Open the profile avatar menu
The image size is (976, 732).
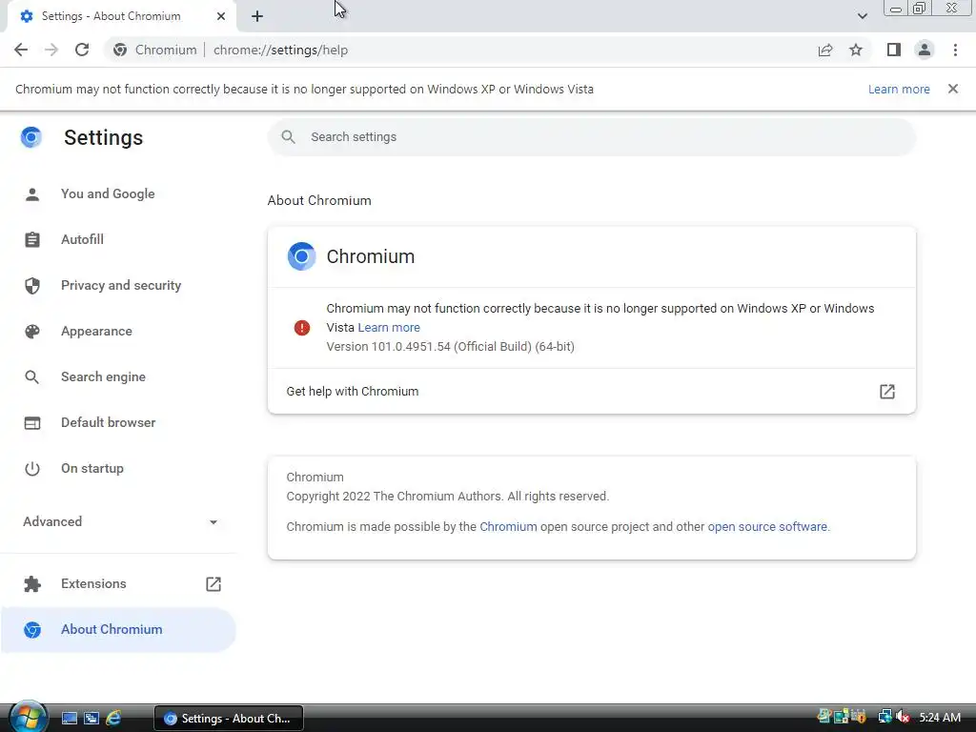[x=925, y=50]
